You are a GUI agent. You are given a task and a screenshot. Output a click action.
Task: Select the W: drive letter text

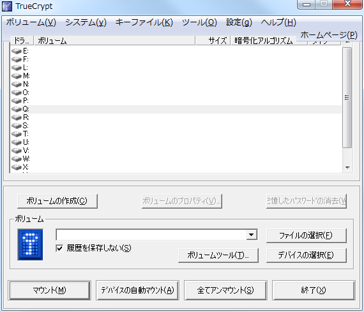point(26,159)
